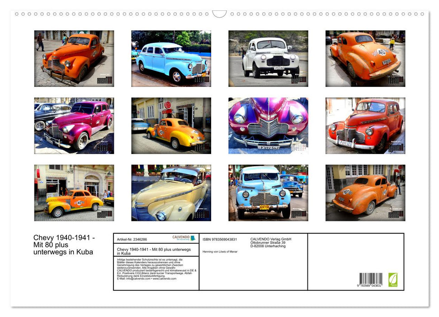Click the calendar title 'Chevy 1940-1941 - Mit 80 plus unterwegs in Kuba' outside the box
439x317 pixels.
(x=64, y=245)
